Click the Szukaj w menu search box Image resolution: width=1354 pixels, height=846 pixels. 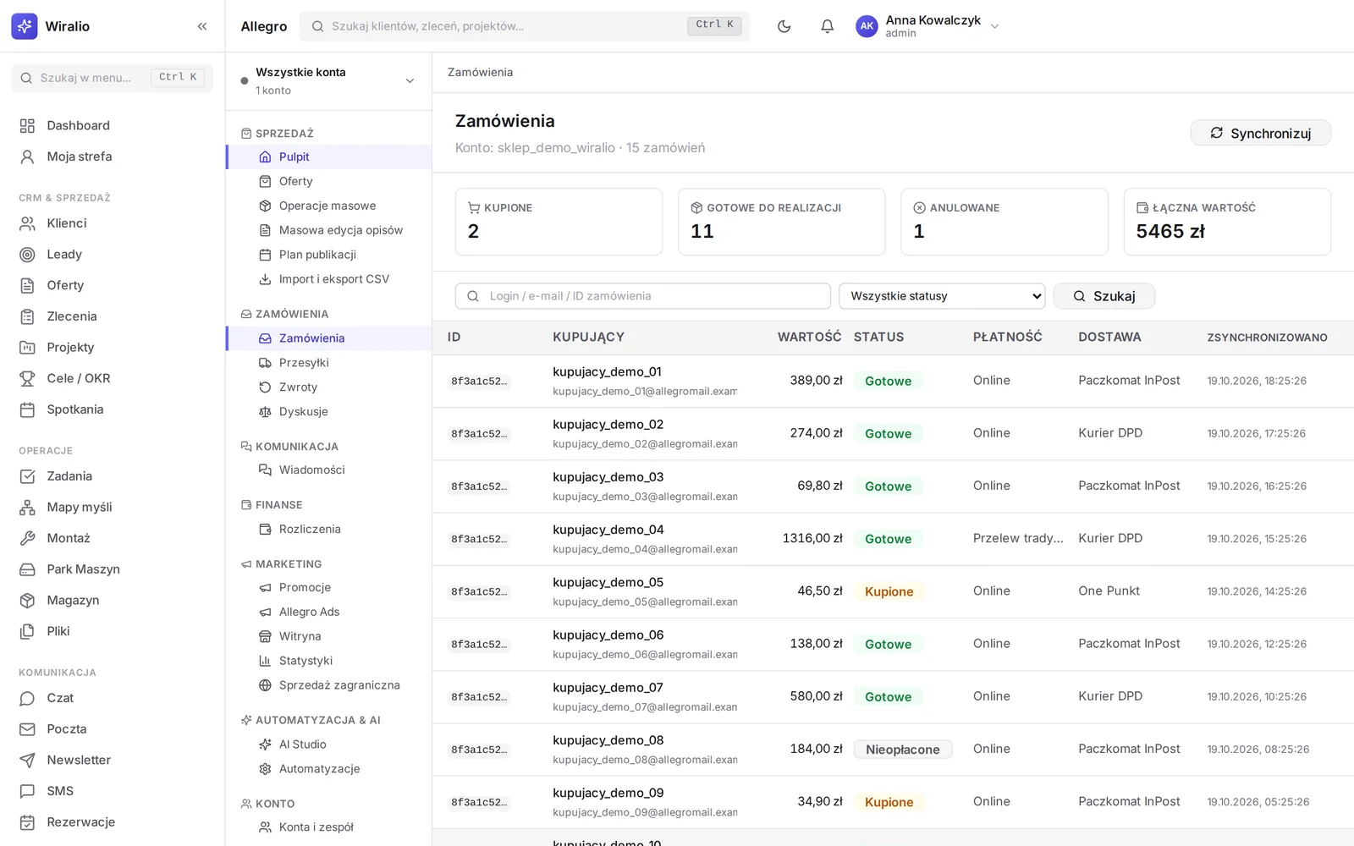113,78
